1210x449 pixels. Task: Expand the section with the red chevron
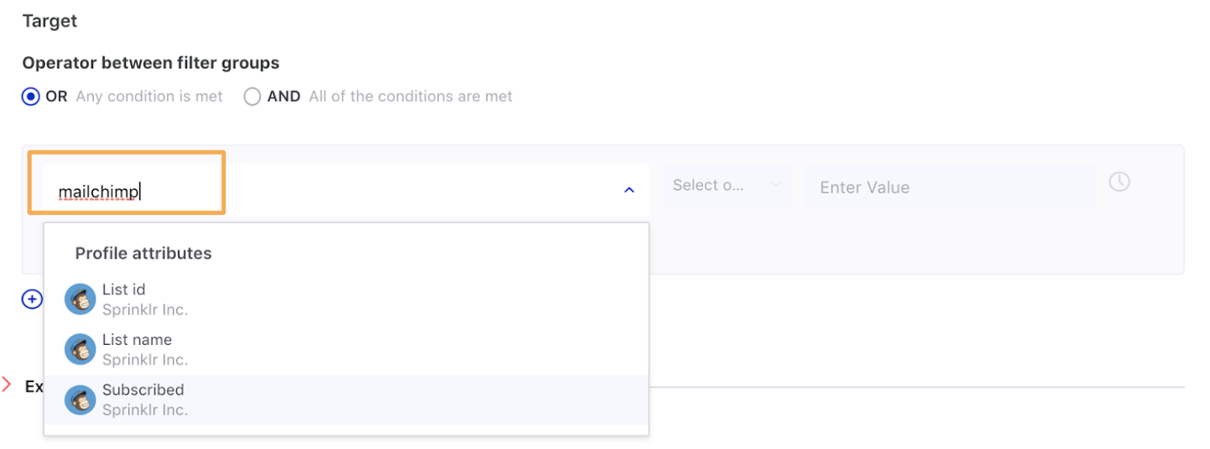click(x=6, y=384)
